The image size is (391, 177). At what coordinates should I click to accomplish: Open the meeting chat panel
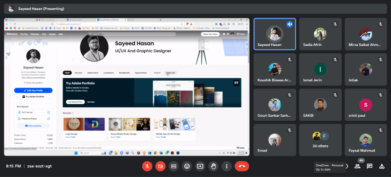369,166
